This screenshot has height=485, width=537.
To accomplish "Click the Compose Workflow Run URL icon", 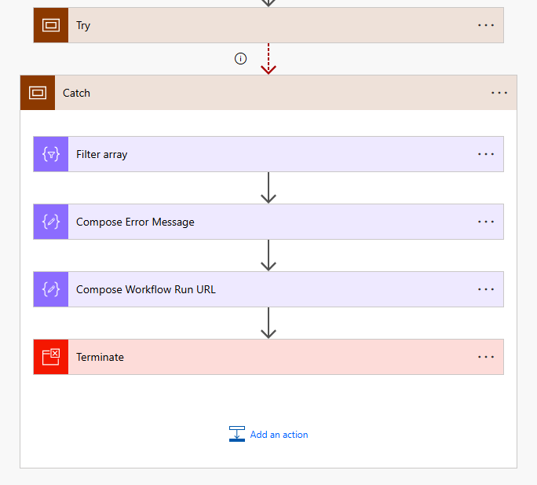I will click(x=51, y=289).
